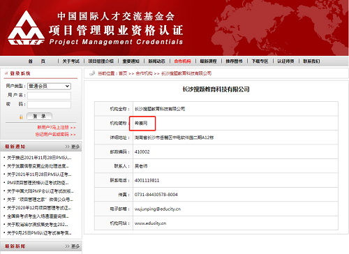
Task: Open 重要通知 menu item
Action: point(131,61)
